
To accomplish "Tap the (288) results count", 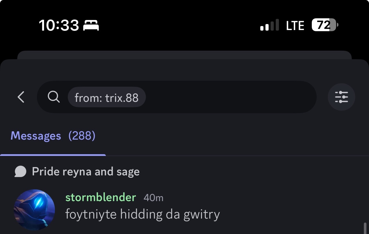I will (82, 136).
